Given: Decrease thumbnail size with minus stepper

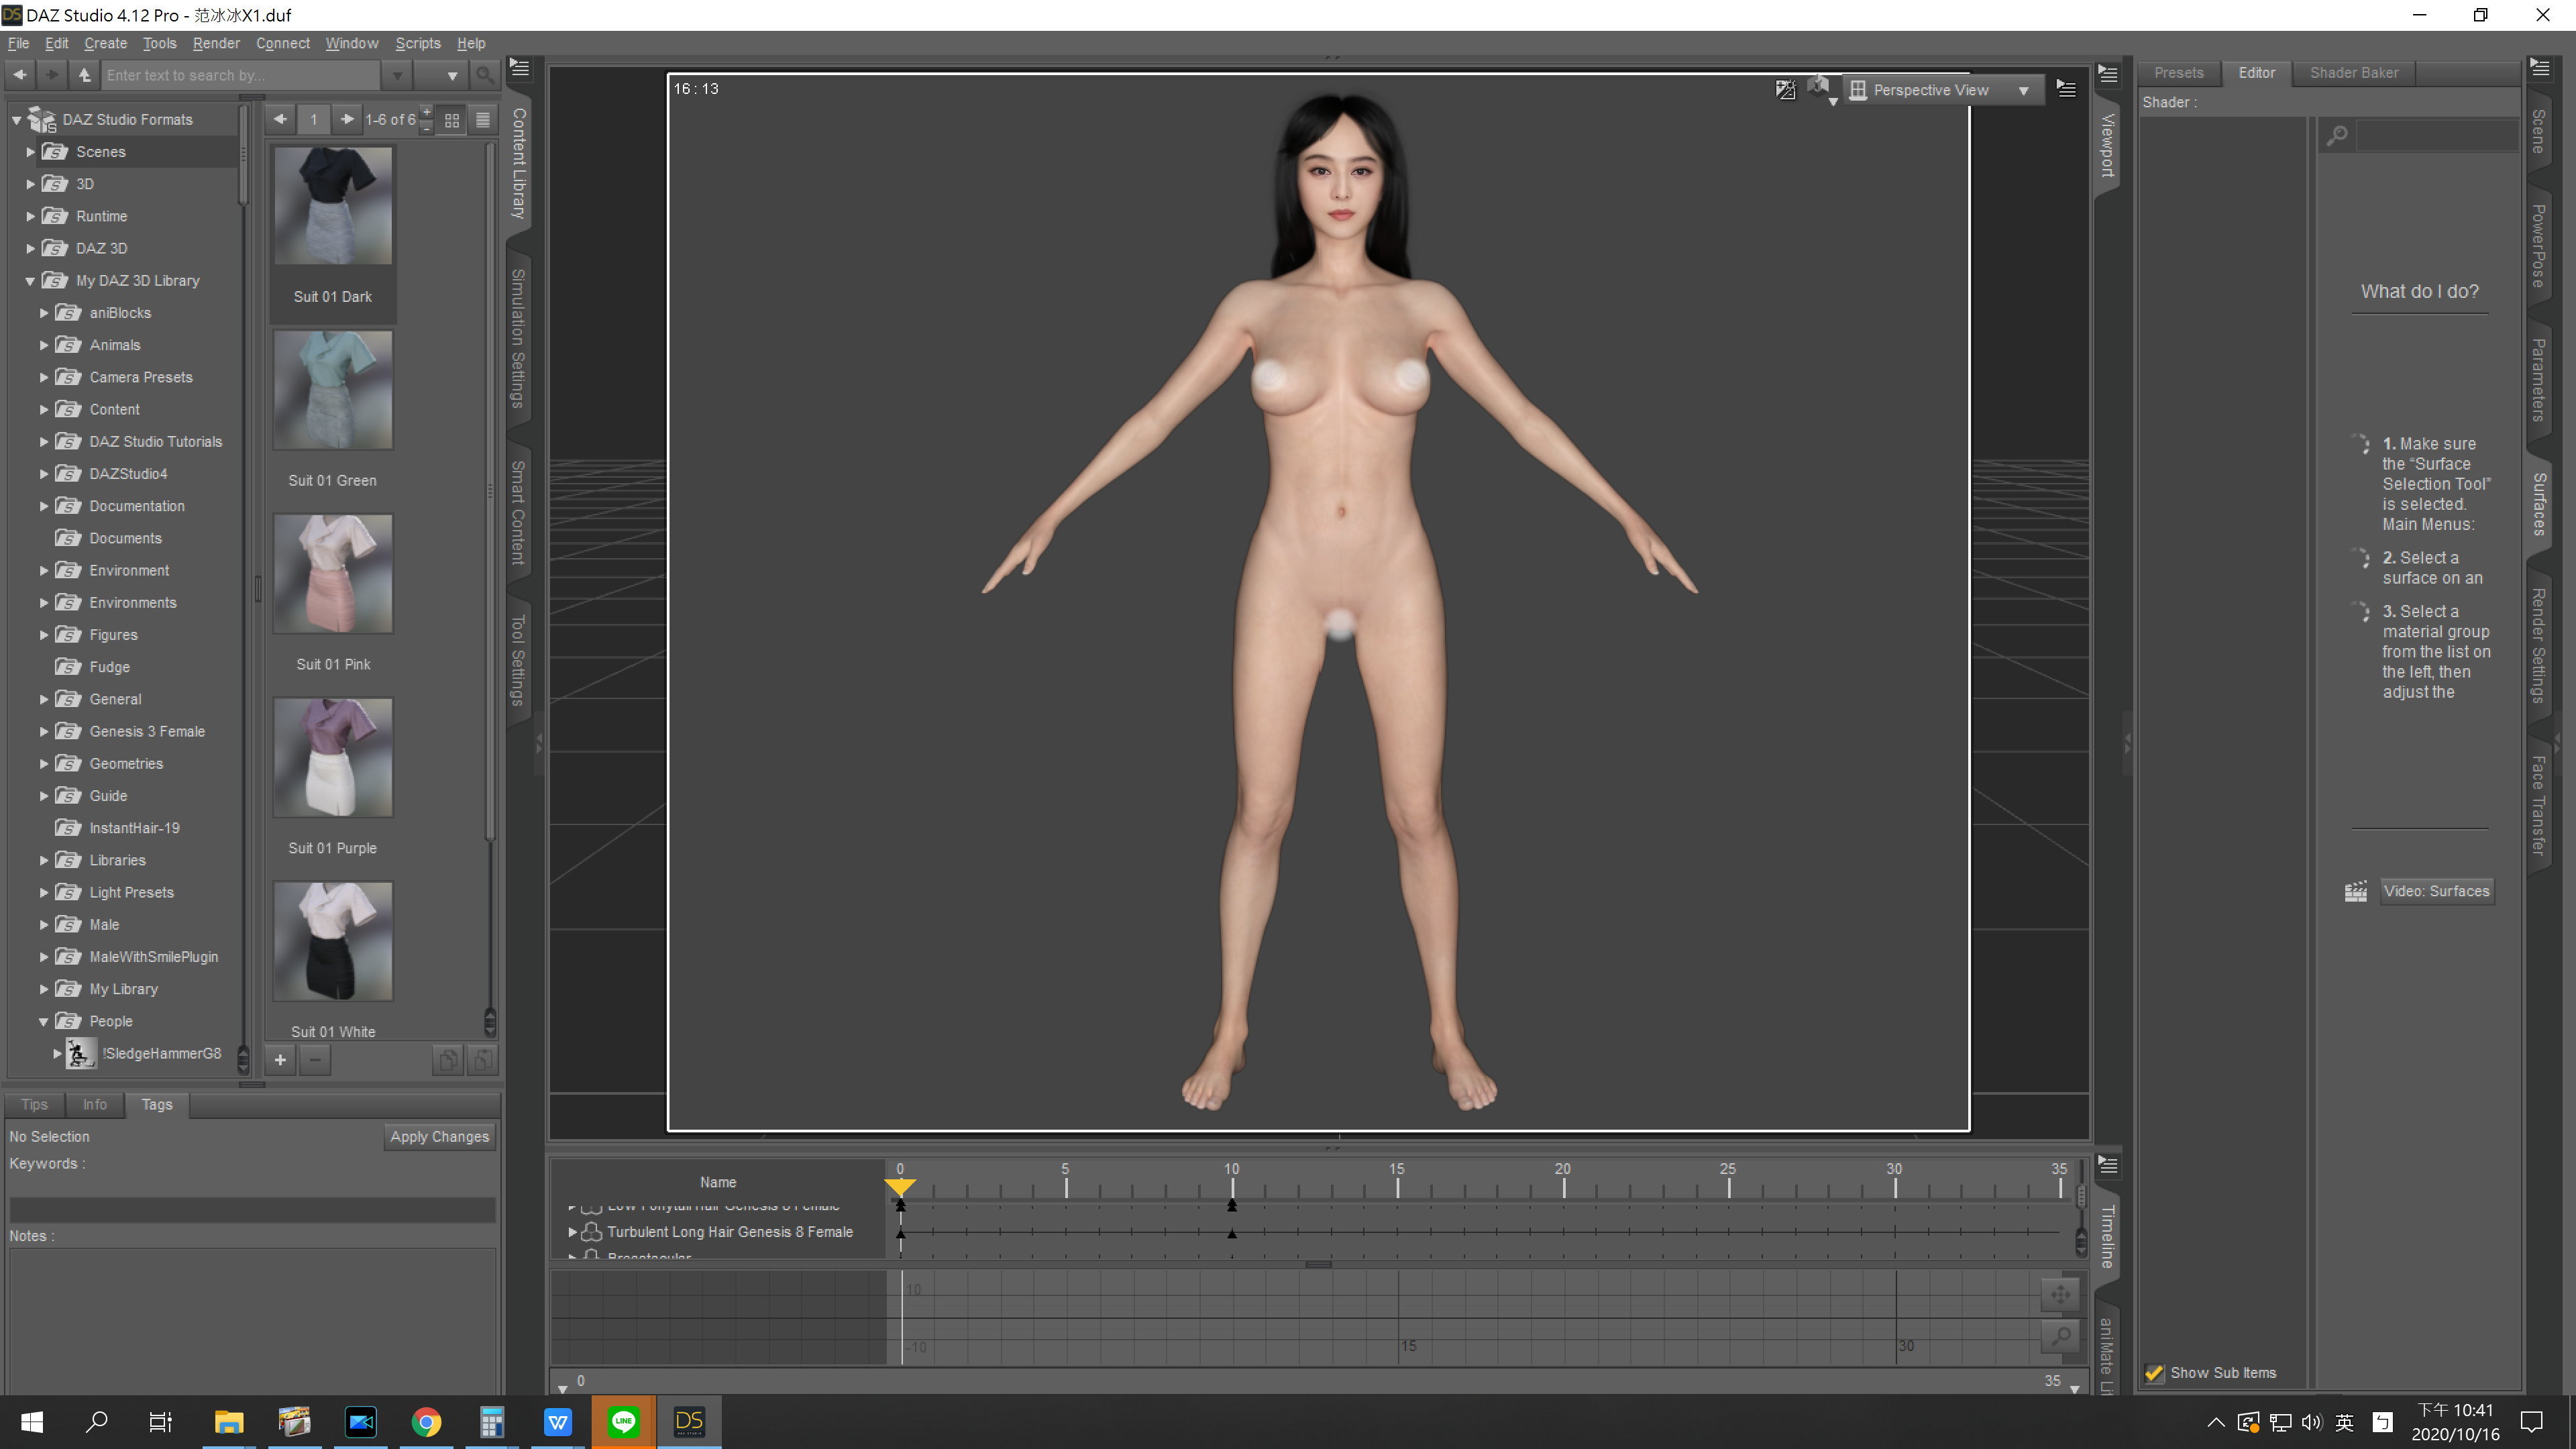Looking at the screenshot, I should coord(427,127).
